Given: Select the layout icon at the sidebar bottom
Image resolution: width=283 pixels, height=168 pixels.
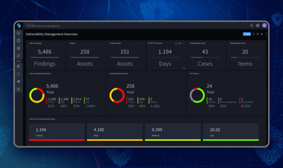Looking at the screenshot, I should pyautogui.click(x=19, y=89).
